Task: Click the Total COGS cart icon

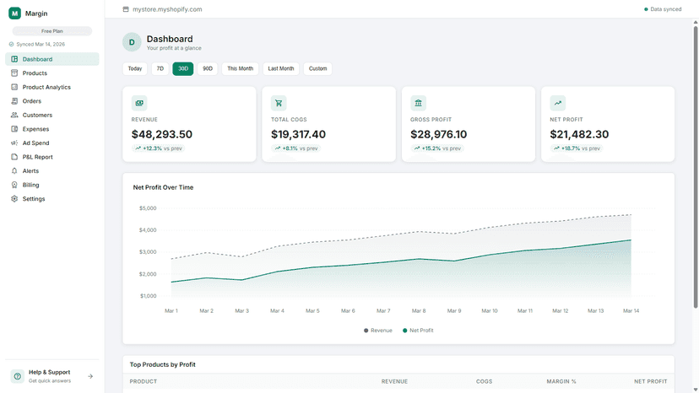Action: tap(279, 103)
